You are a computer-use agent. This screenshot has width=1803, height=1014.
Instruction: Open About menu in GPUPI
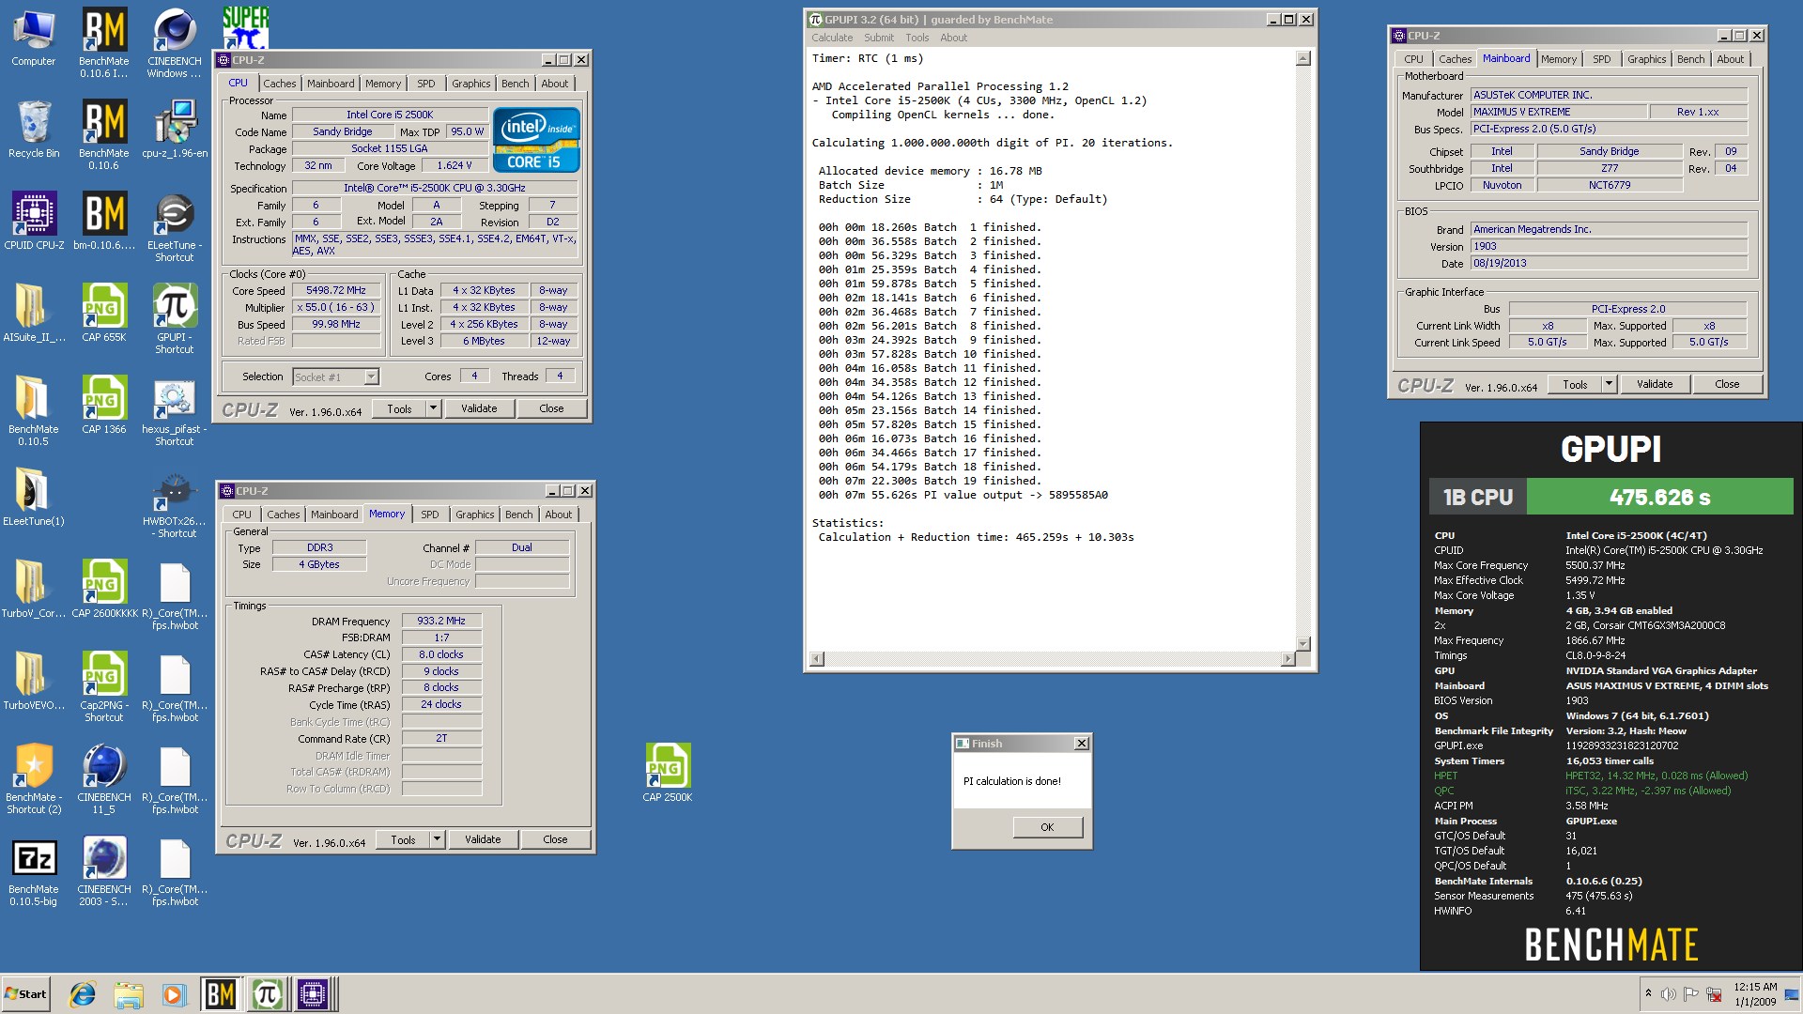pyautogui.click(x=954, y=38)
